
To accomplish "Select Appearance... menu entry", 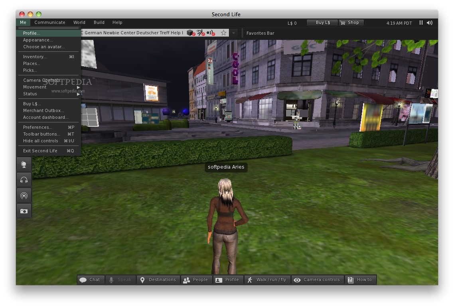I will click(x=49, y=40).
